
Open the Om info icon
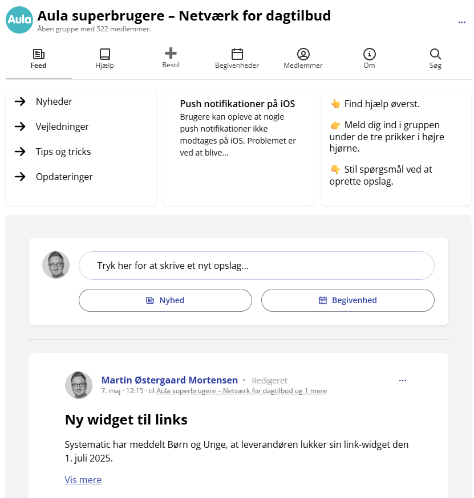pyautogui.click(x=369, y=55)
